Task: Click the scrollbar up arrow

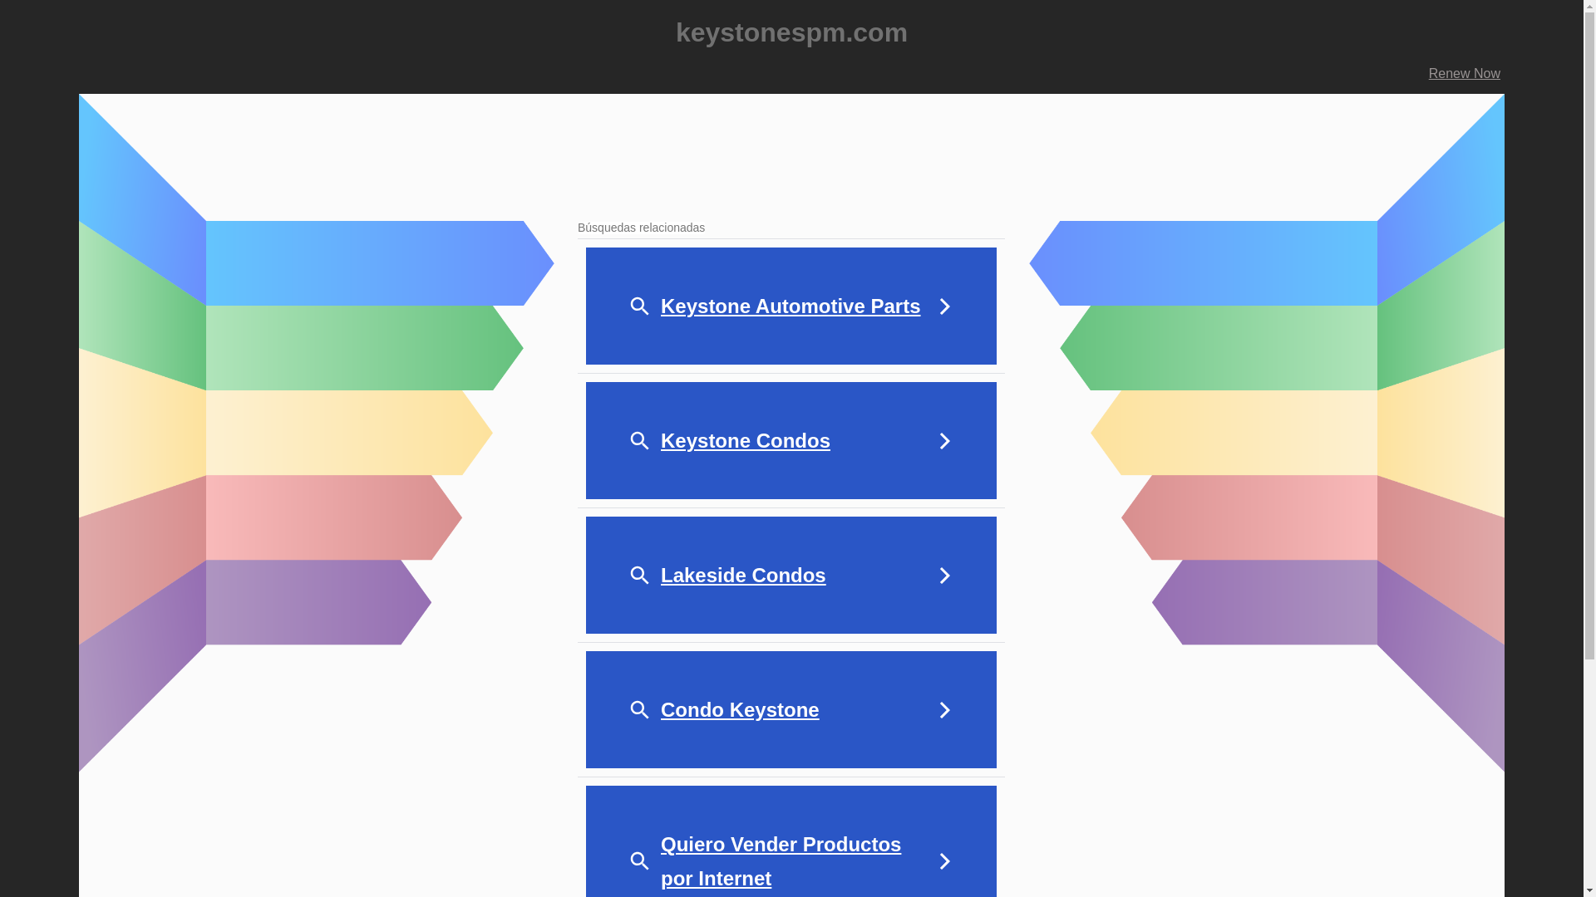Action: 1589,7
